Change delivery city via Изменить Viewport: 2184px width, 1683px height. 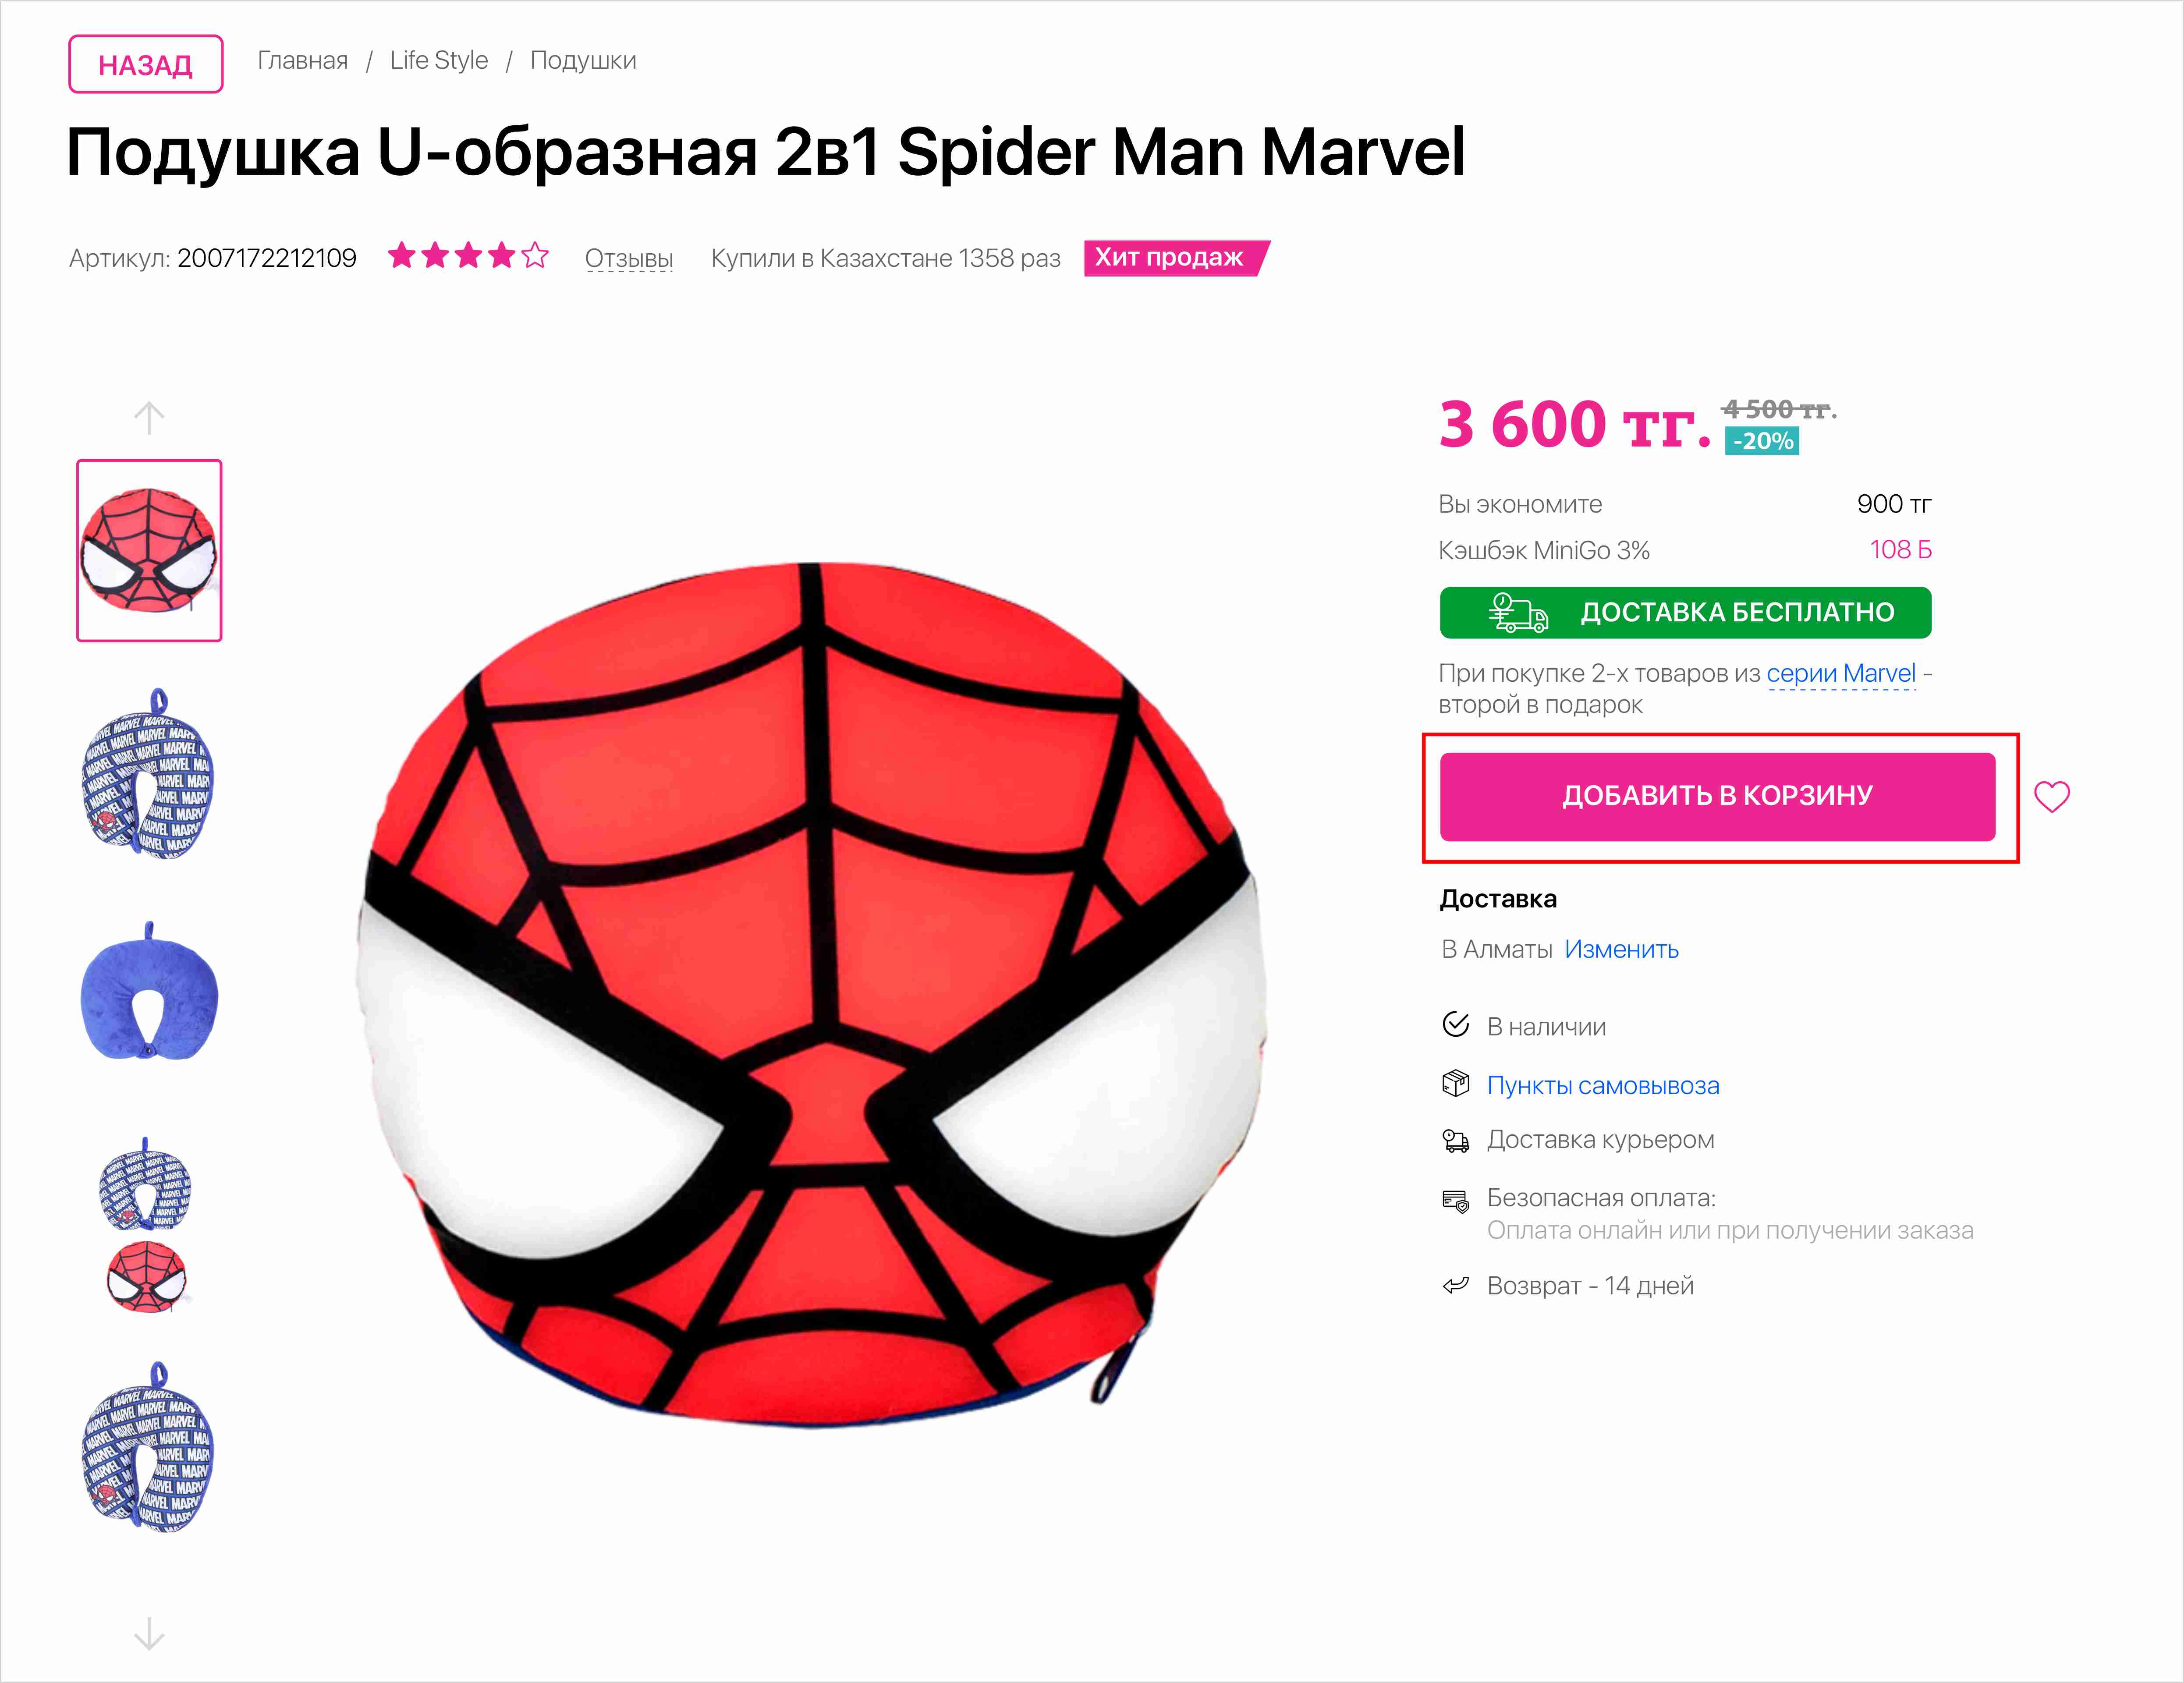tap(1621, 949)
